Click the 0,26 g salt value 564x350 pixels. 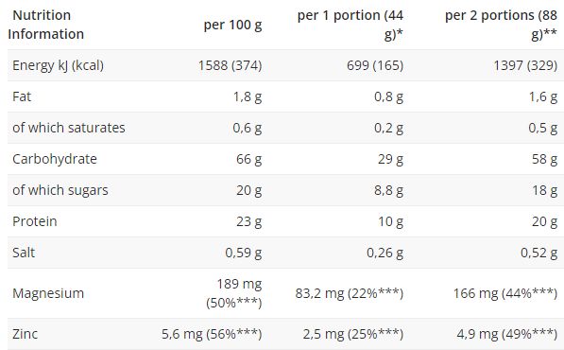coord(385,253)
